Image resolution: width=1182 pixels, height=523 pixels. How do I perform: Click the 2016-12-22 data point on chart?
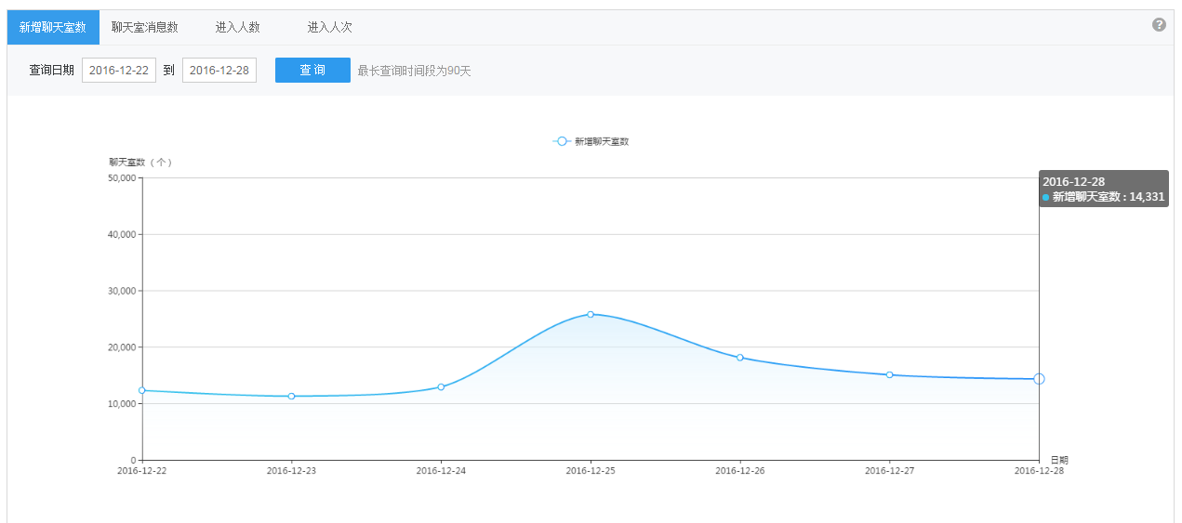tap(142, 390)
